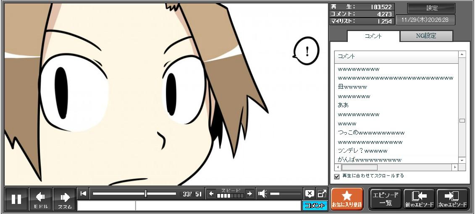
Task: Mute audio with the speaker icon
Action: 262,193
